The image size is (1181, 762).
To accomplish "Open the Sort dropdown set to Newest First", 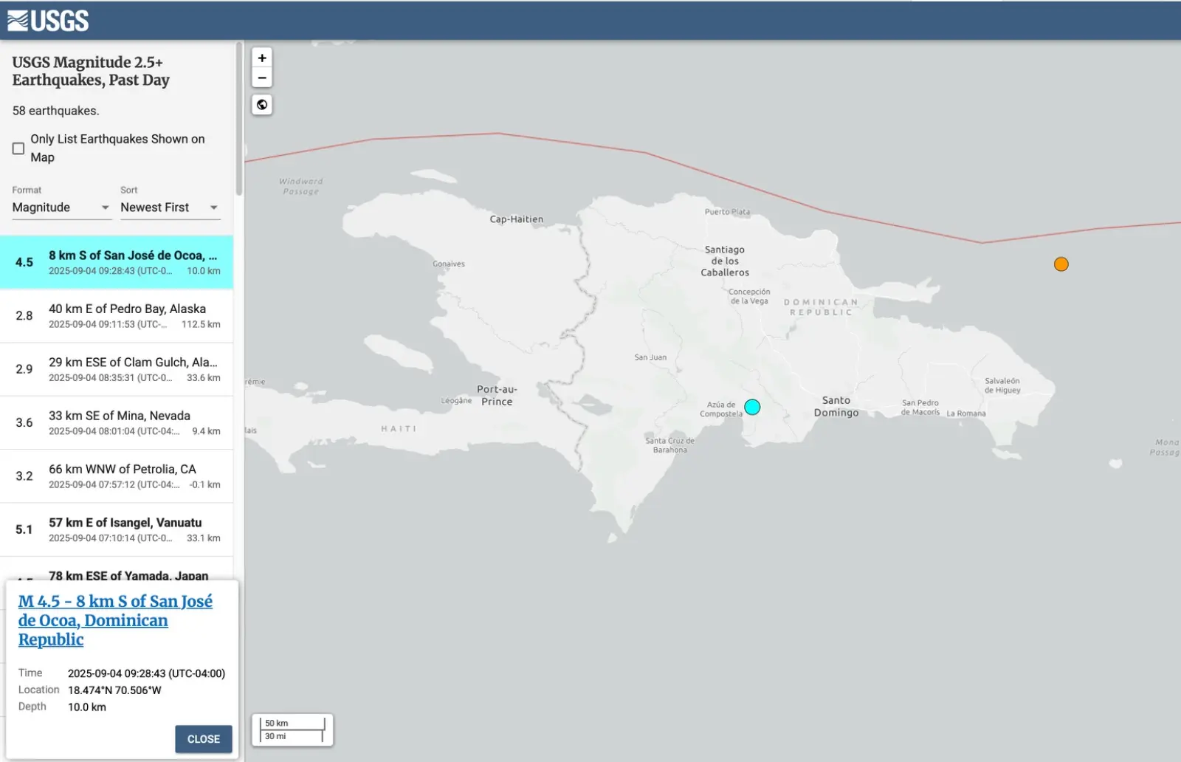I will [169, 207].
